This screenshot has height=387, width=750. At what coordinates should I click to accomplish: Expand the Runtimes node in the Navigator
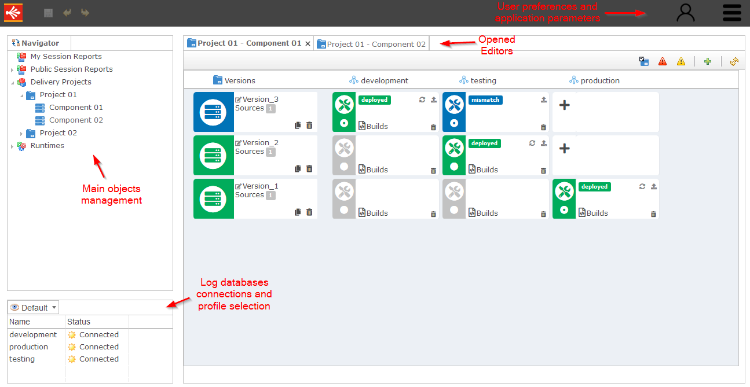12,146
